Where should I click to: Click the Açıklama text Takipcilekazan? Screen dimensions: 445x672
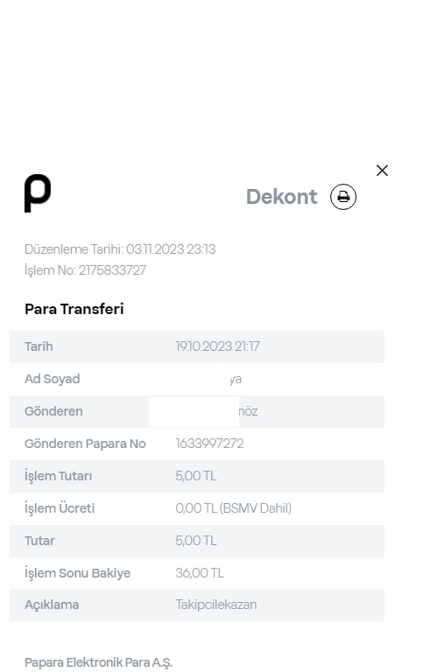pos(215,605)
